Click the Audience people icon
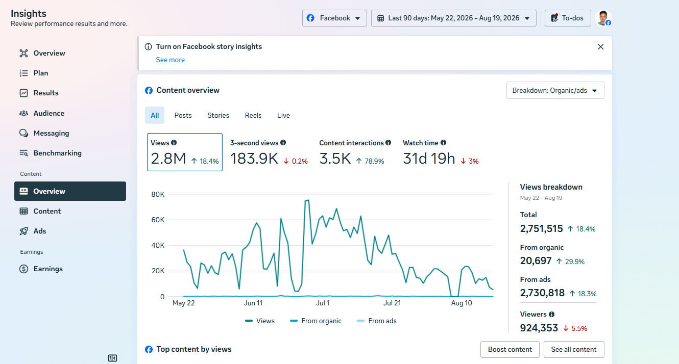The height and width of the screenshot is (364, 679). (x=23, y=113)
